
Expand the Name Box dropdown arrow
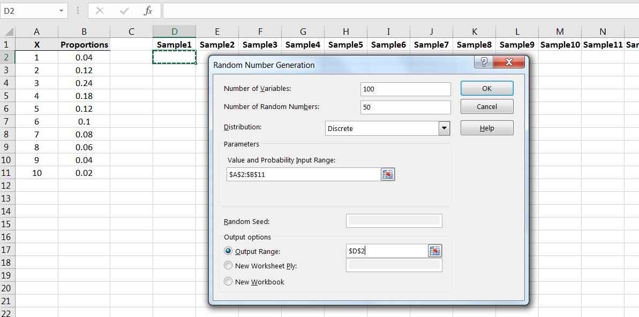pos(62,11)
